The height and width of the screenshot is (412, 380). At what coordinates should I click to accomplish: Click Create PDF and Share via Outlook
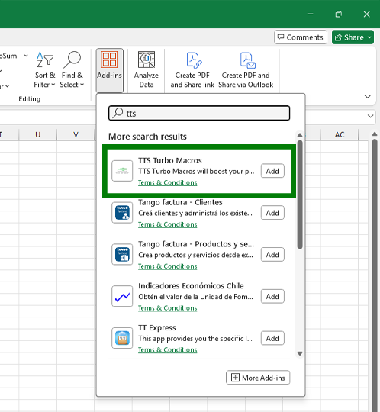(x=246, y=70)
